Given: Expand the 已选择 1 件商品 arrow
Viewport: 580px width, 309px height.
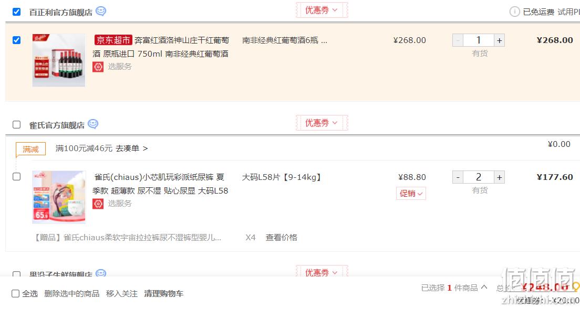Looking at the screenshot, I should [x=484, y=287].
